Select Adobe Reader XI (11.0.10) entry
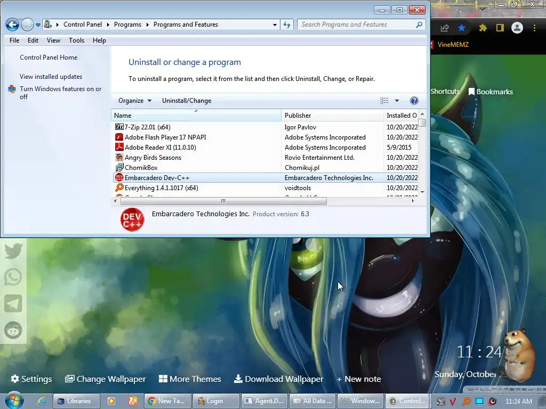This screenshot has height=409, width=546. coord(266,147)
